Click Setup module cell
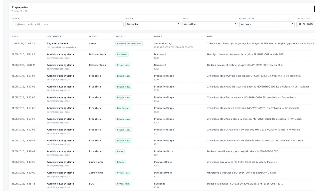 (x=93, y=44)
